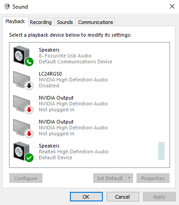The image size is (179, 205).
Task: Click the green phone badge on Focusrite Speakers
Action: coord(29,62)
